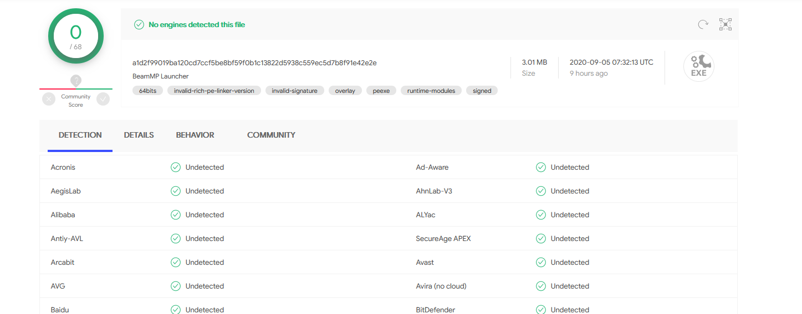Click the Avast undetected check icon
Screen dimensions: 802x314
[541, 262]
